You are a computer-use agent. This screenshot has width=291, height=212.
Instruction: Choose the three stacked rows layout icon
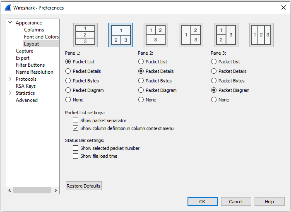(85, 35)
